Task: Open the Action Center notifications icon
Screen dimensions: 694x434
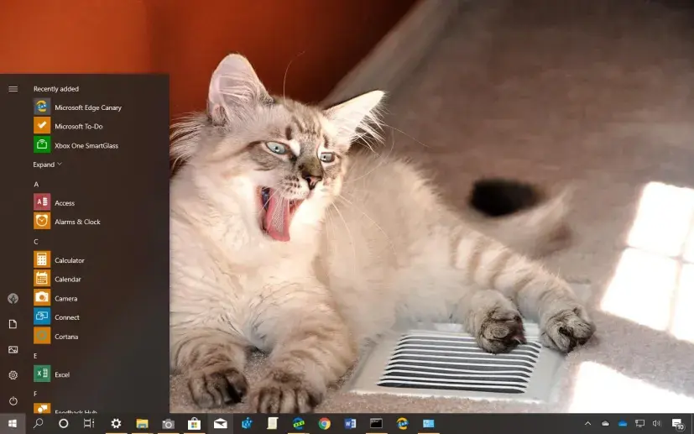Action: pyautogui.click(x=677, y=424)
